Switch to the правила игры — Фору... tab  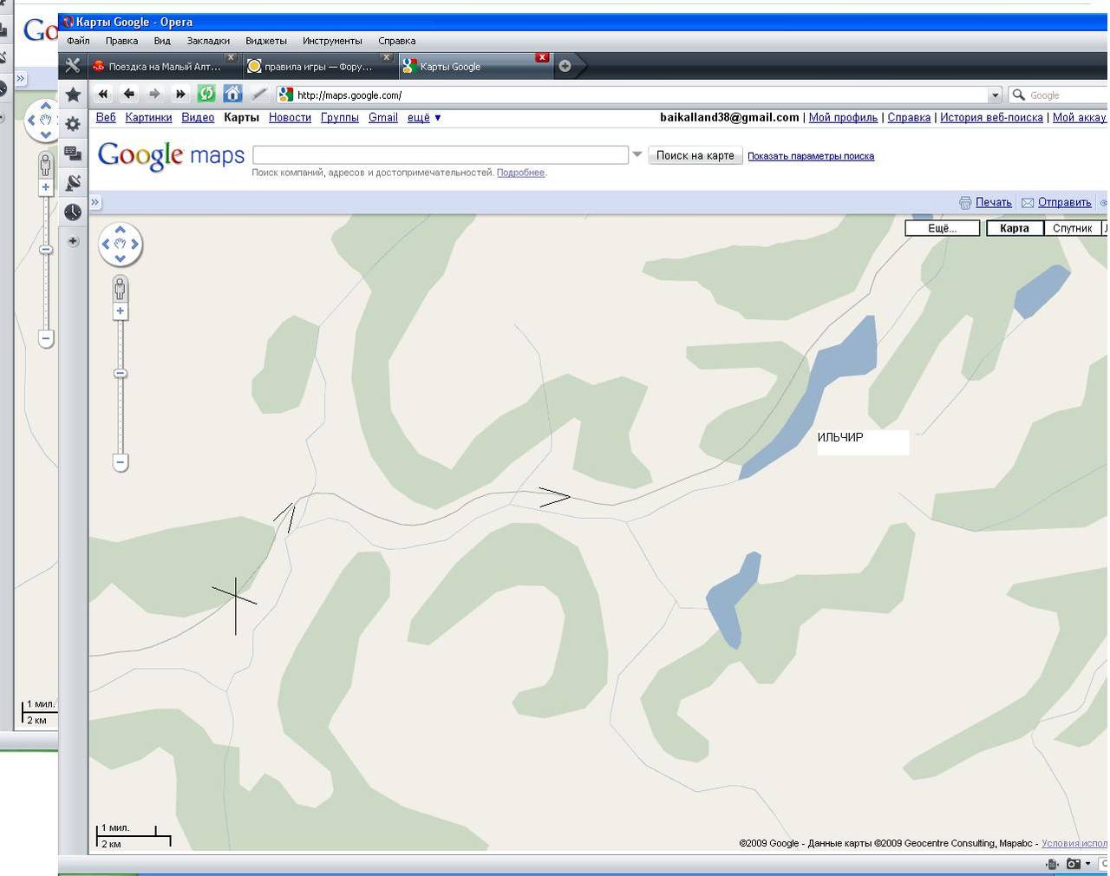tap(317, 66)
